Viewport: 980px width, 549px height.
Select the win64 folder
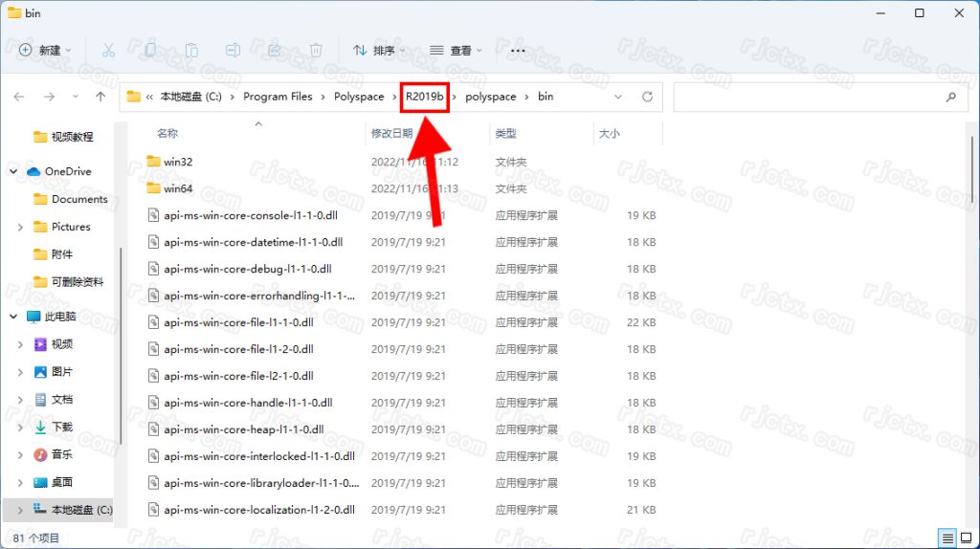coord(178,188)
